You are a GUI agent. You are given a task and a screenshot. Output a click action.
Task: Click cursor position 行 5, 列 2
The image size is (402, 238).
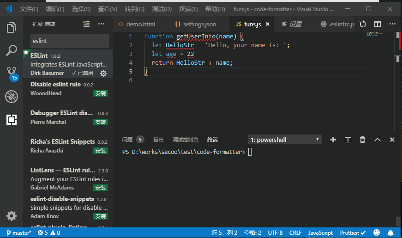pos(224,233)
